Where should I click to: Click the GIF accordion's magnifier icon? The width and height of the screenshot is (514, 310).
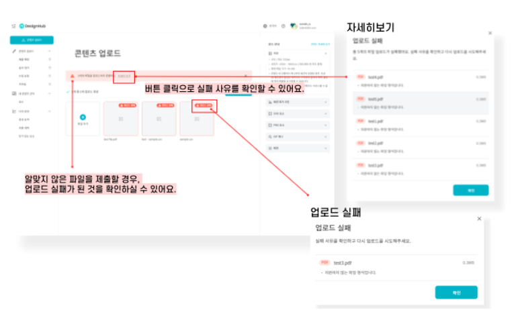[x=270, y=136]
